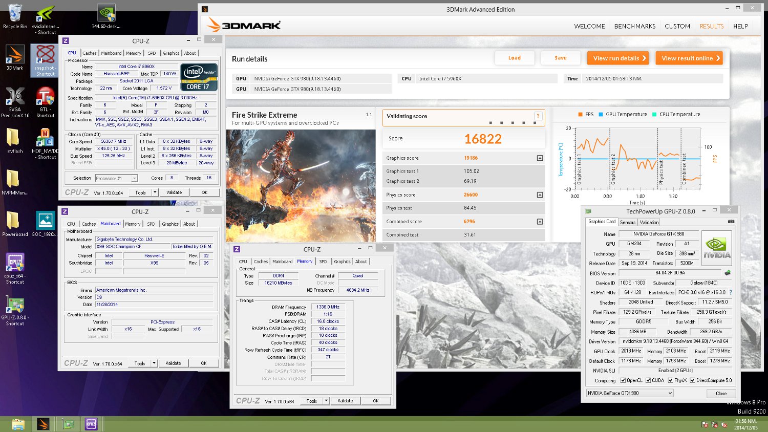Open the HELP tab in 3DMark

pos(740,26)
